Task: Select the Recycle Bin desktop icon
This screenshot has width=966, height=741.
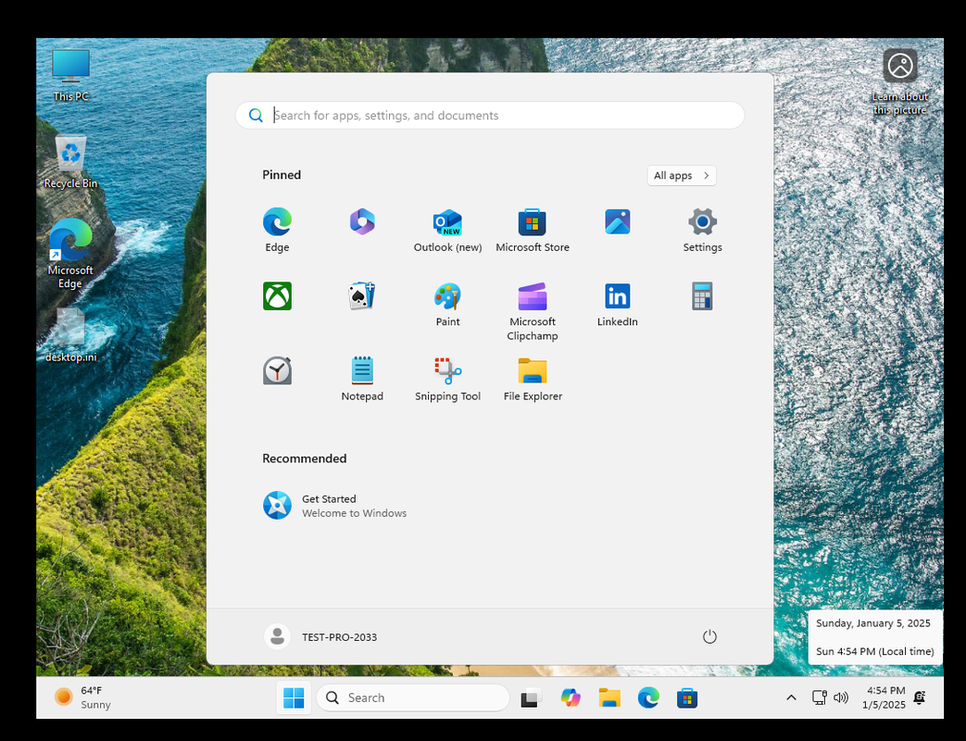Action: (70, 162)
